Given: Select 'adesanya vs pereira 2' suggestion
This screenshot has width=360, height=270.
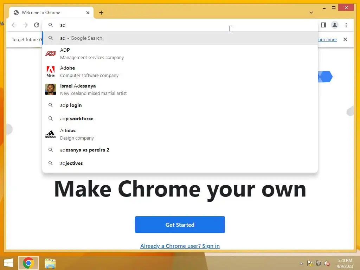Looking at the screenshot, I should click(180, 150).
